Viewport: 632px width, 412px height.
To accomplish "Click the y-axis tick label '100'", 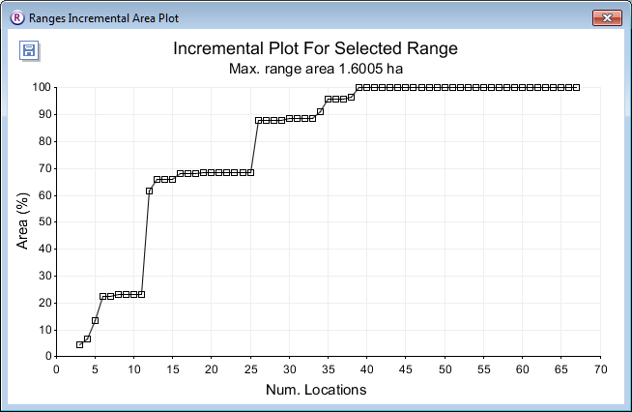I will tap(40, 87).
